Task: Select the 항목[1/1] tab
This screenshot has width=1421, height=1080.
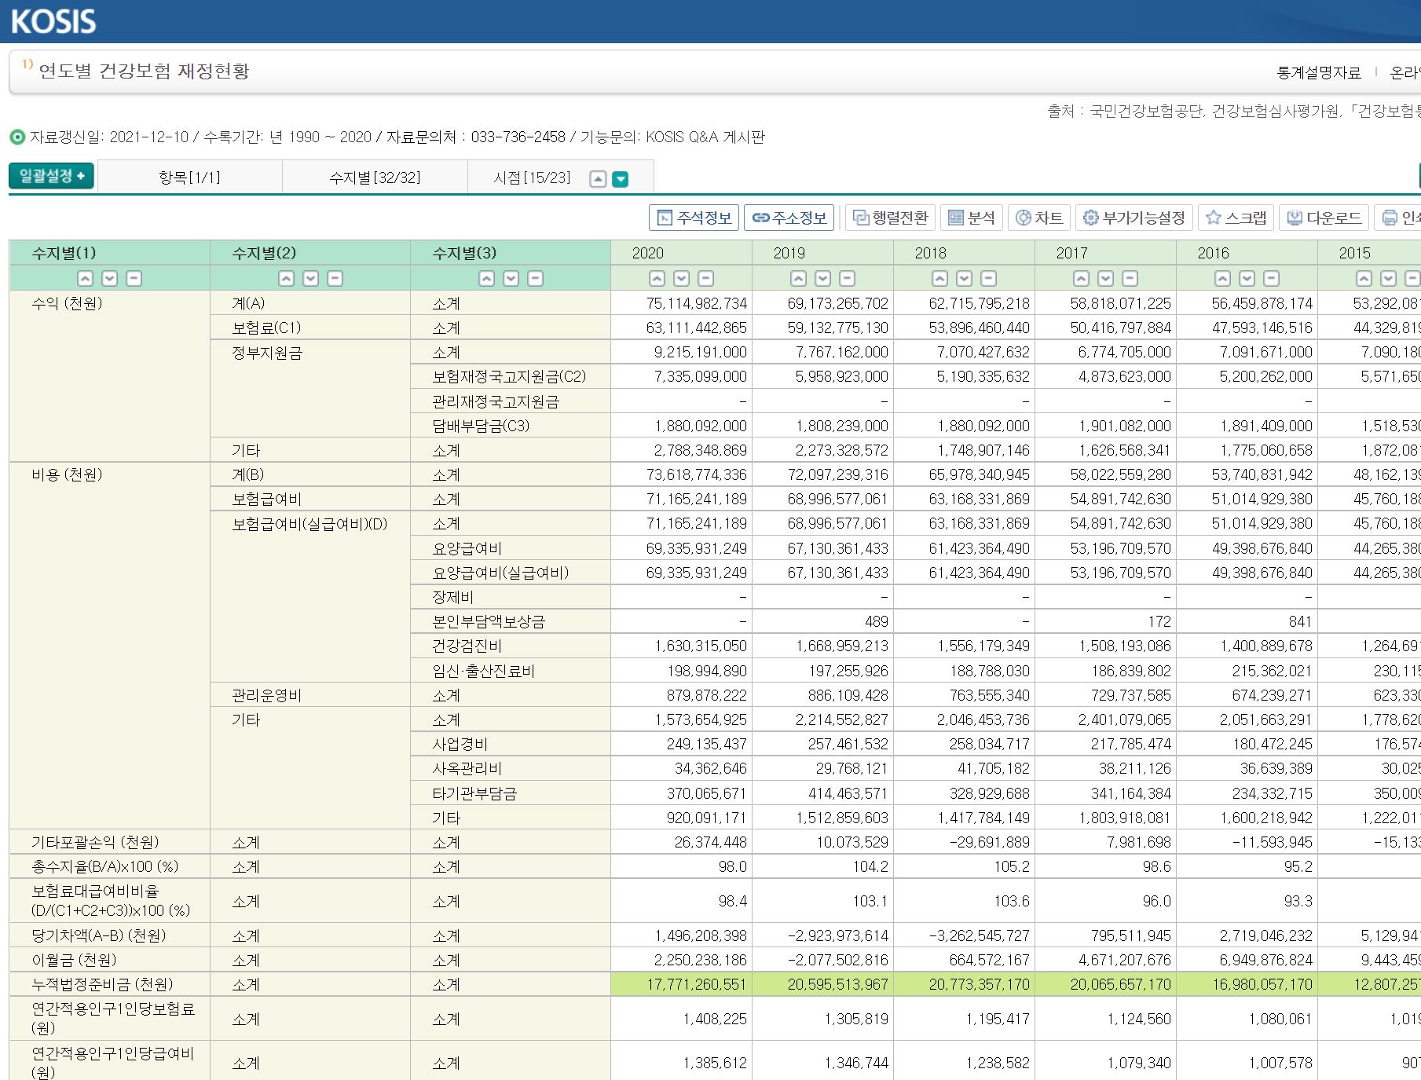Action: [189, 178]
